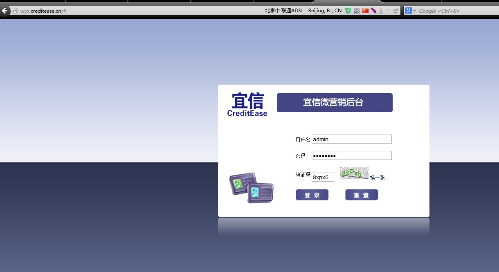499x272 pixels.
Task: Click the browser back arrow button
Action: (5, 11)
